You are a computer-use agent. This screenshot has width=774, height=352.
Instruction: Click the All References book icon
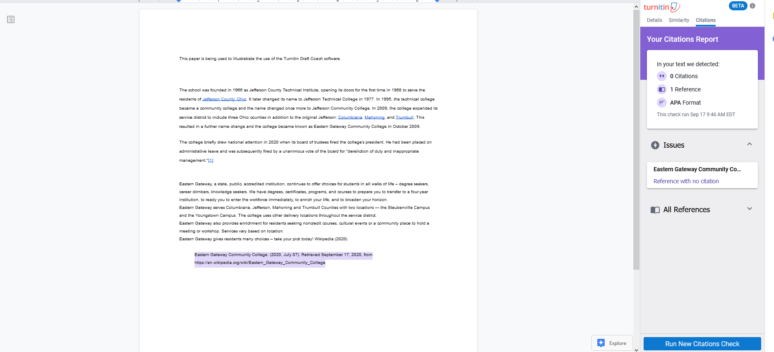point(655,210)
